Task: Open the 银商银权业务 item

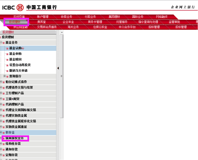Action: (x=15, y=138)
